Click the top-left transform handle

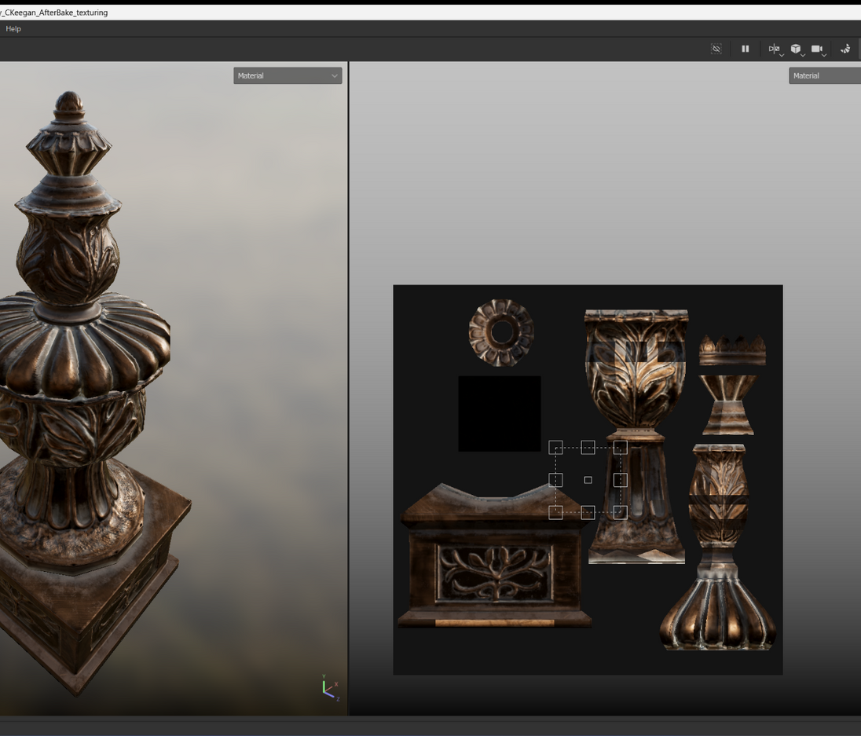coord(555,448)
